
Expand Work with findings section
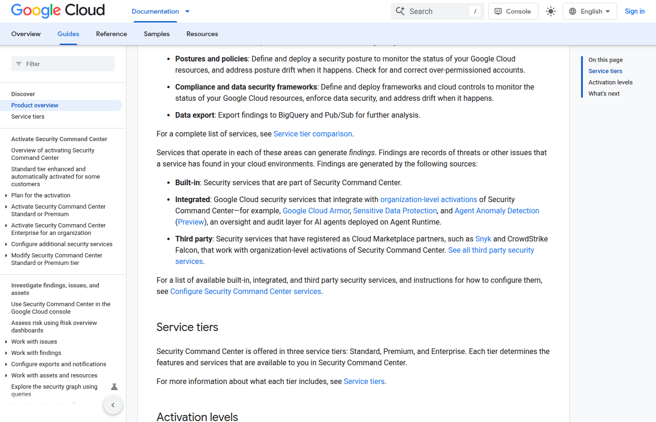pyautogui.click(x=6, y=353)
